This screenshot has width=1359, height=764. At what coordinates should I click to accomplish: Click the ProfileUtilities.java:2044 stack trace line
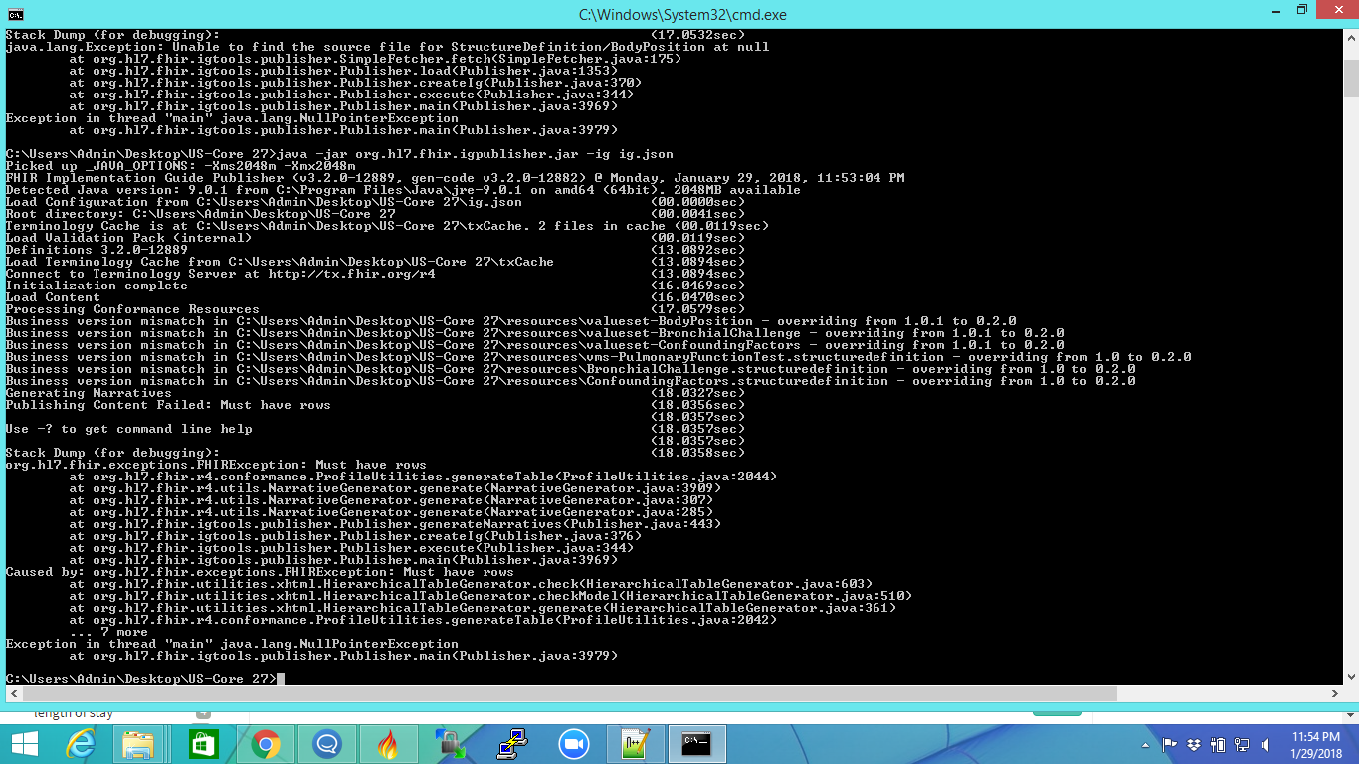click(x=423, y=477)
